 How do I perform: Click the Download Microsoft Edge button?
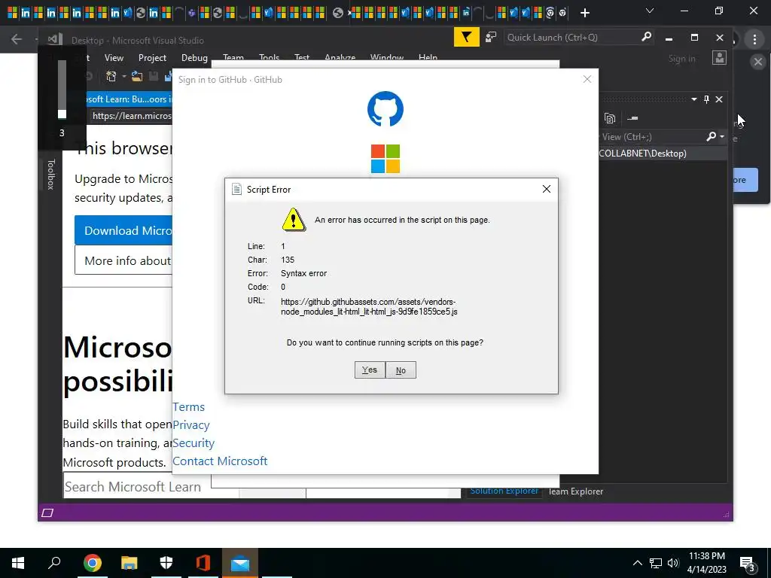point(123,230)
